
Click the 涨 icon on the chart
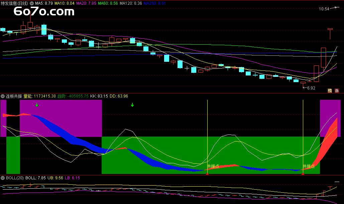coord(337,91)
